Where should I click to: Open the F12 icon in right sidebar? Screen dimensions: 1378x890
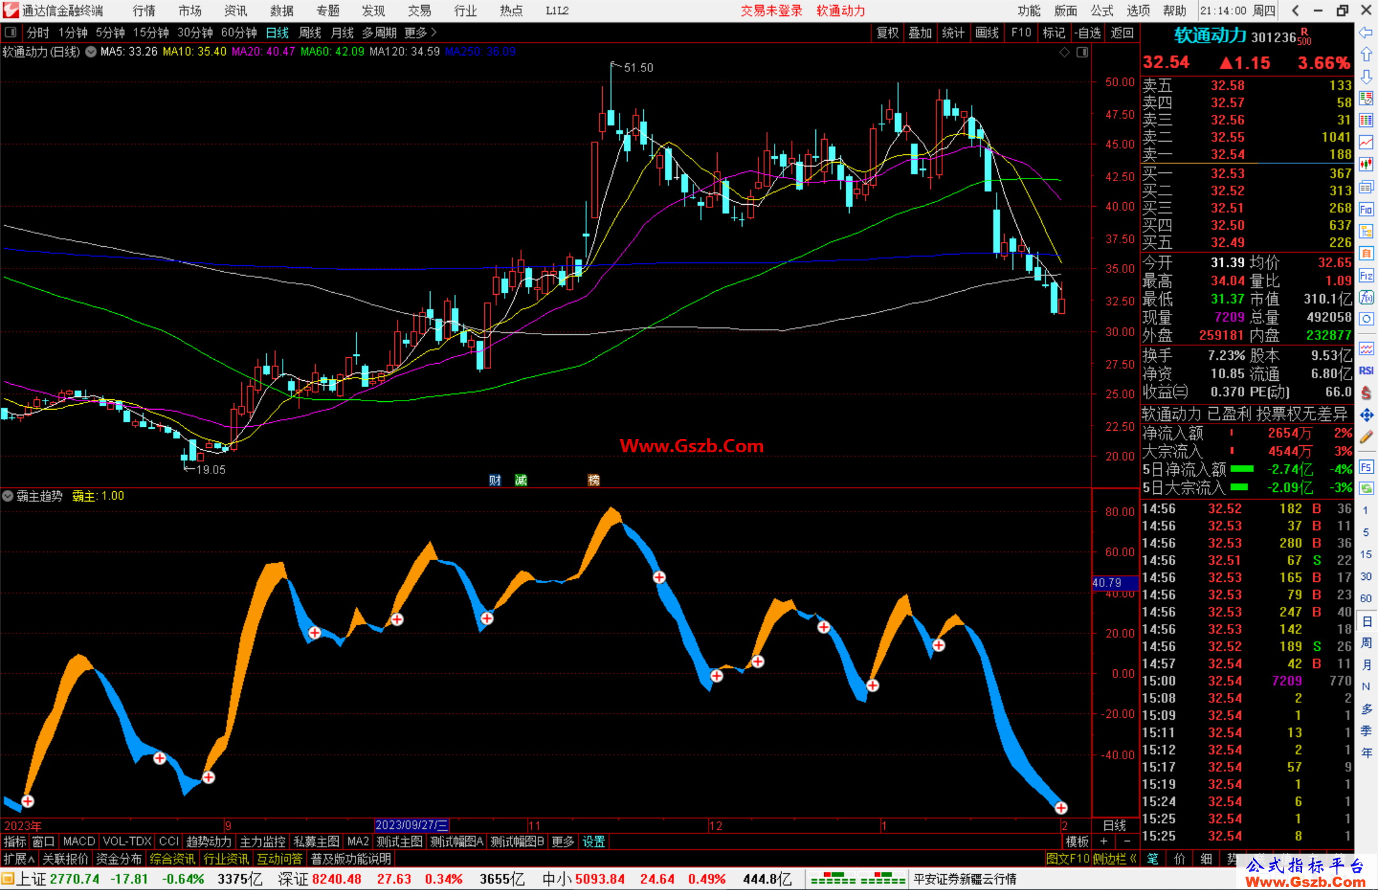click(1366, 276)
